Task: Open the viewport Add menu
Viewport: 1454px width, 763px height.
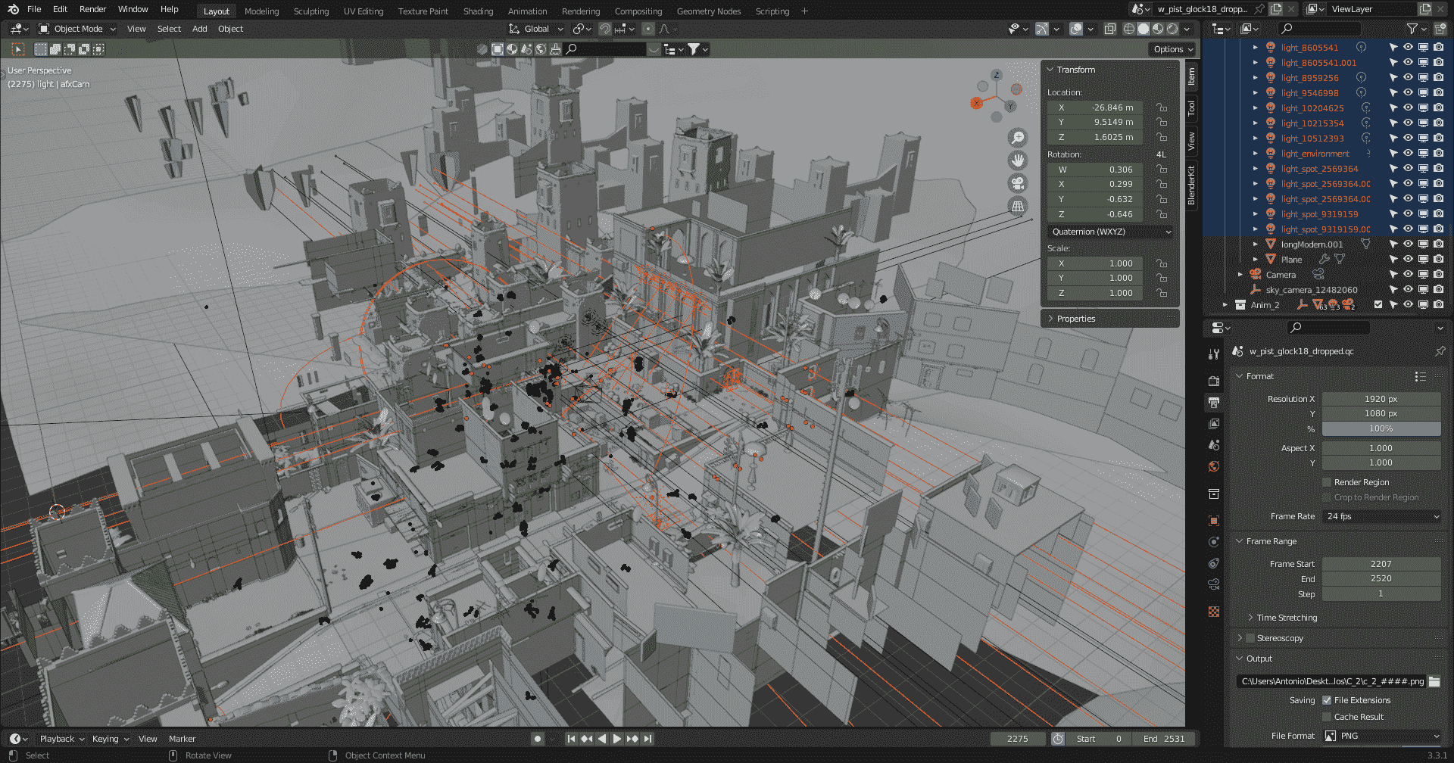Action: [199, 29]
